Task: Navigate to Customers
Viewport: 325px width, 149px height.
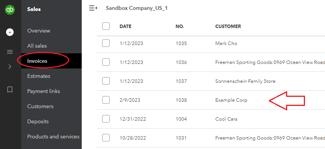Action: point(40,106)
